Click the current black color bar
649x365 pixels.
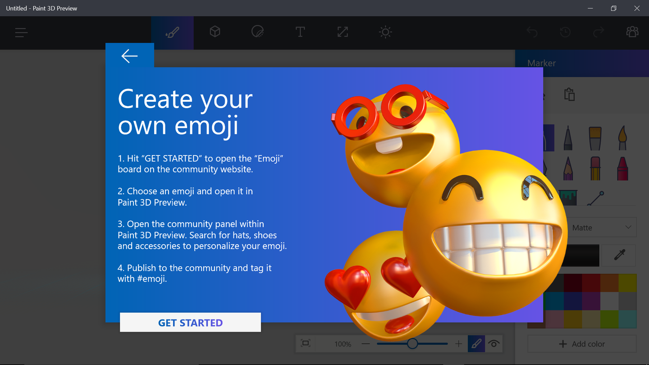point(571,255)
